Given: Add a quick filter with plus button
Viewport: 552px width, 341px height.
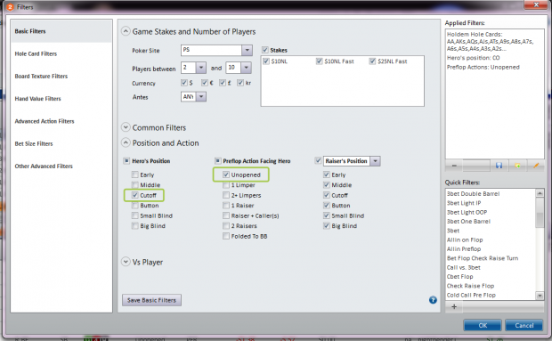Looking at the screenshot, I should pyautogui.click(x=454, y=306).
